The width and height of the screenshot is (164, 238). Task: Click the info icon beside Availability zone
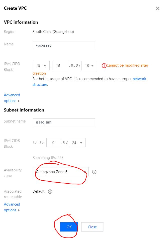(94, 172)
